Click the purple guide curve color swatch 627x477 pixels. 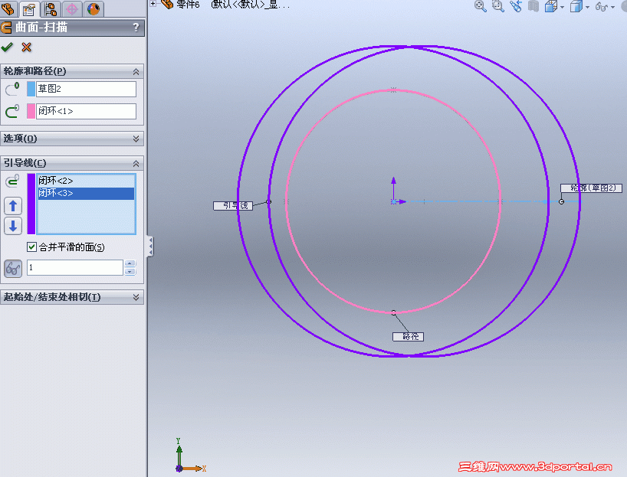(31, 204)
